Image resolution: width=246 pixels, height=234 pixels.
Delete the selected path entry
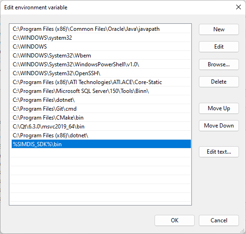pyautogui.click(x=219, y=82)
